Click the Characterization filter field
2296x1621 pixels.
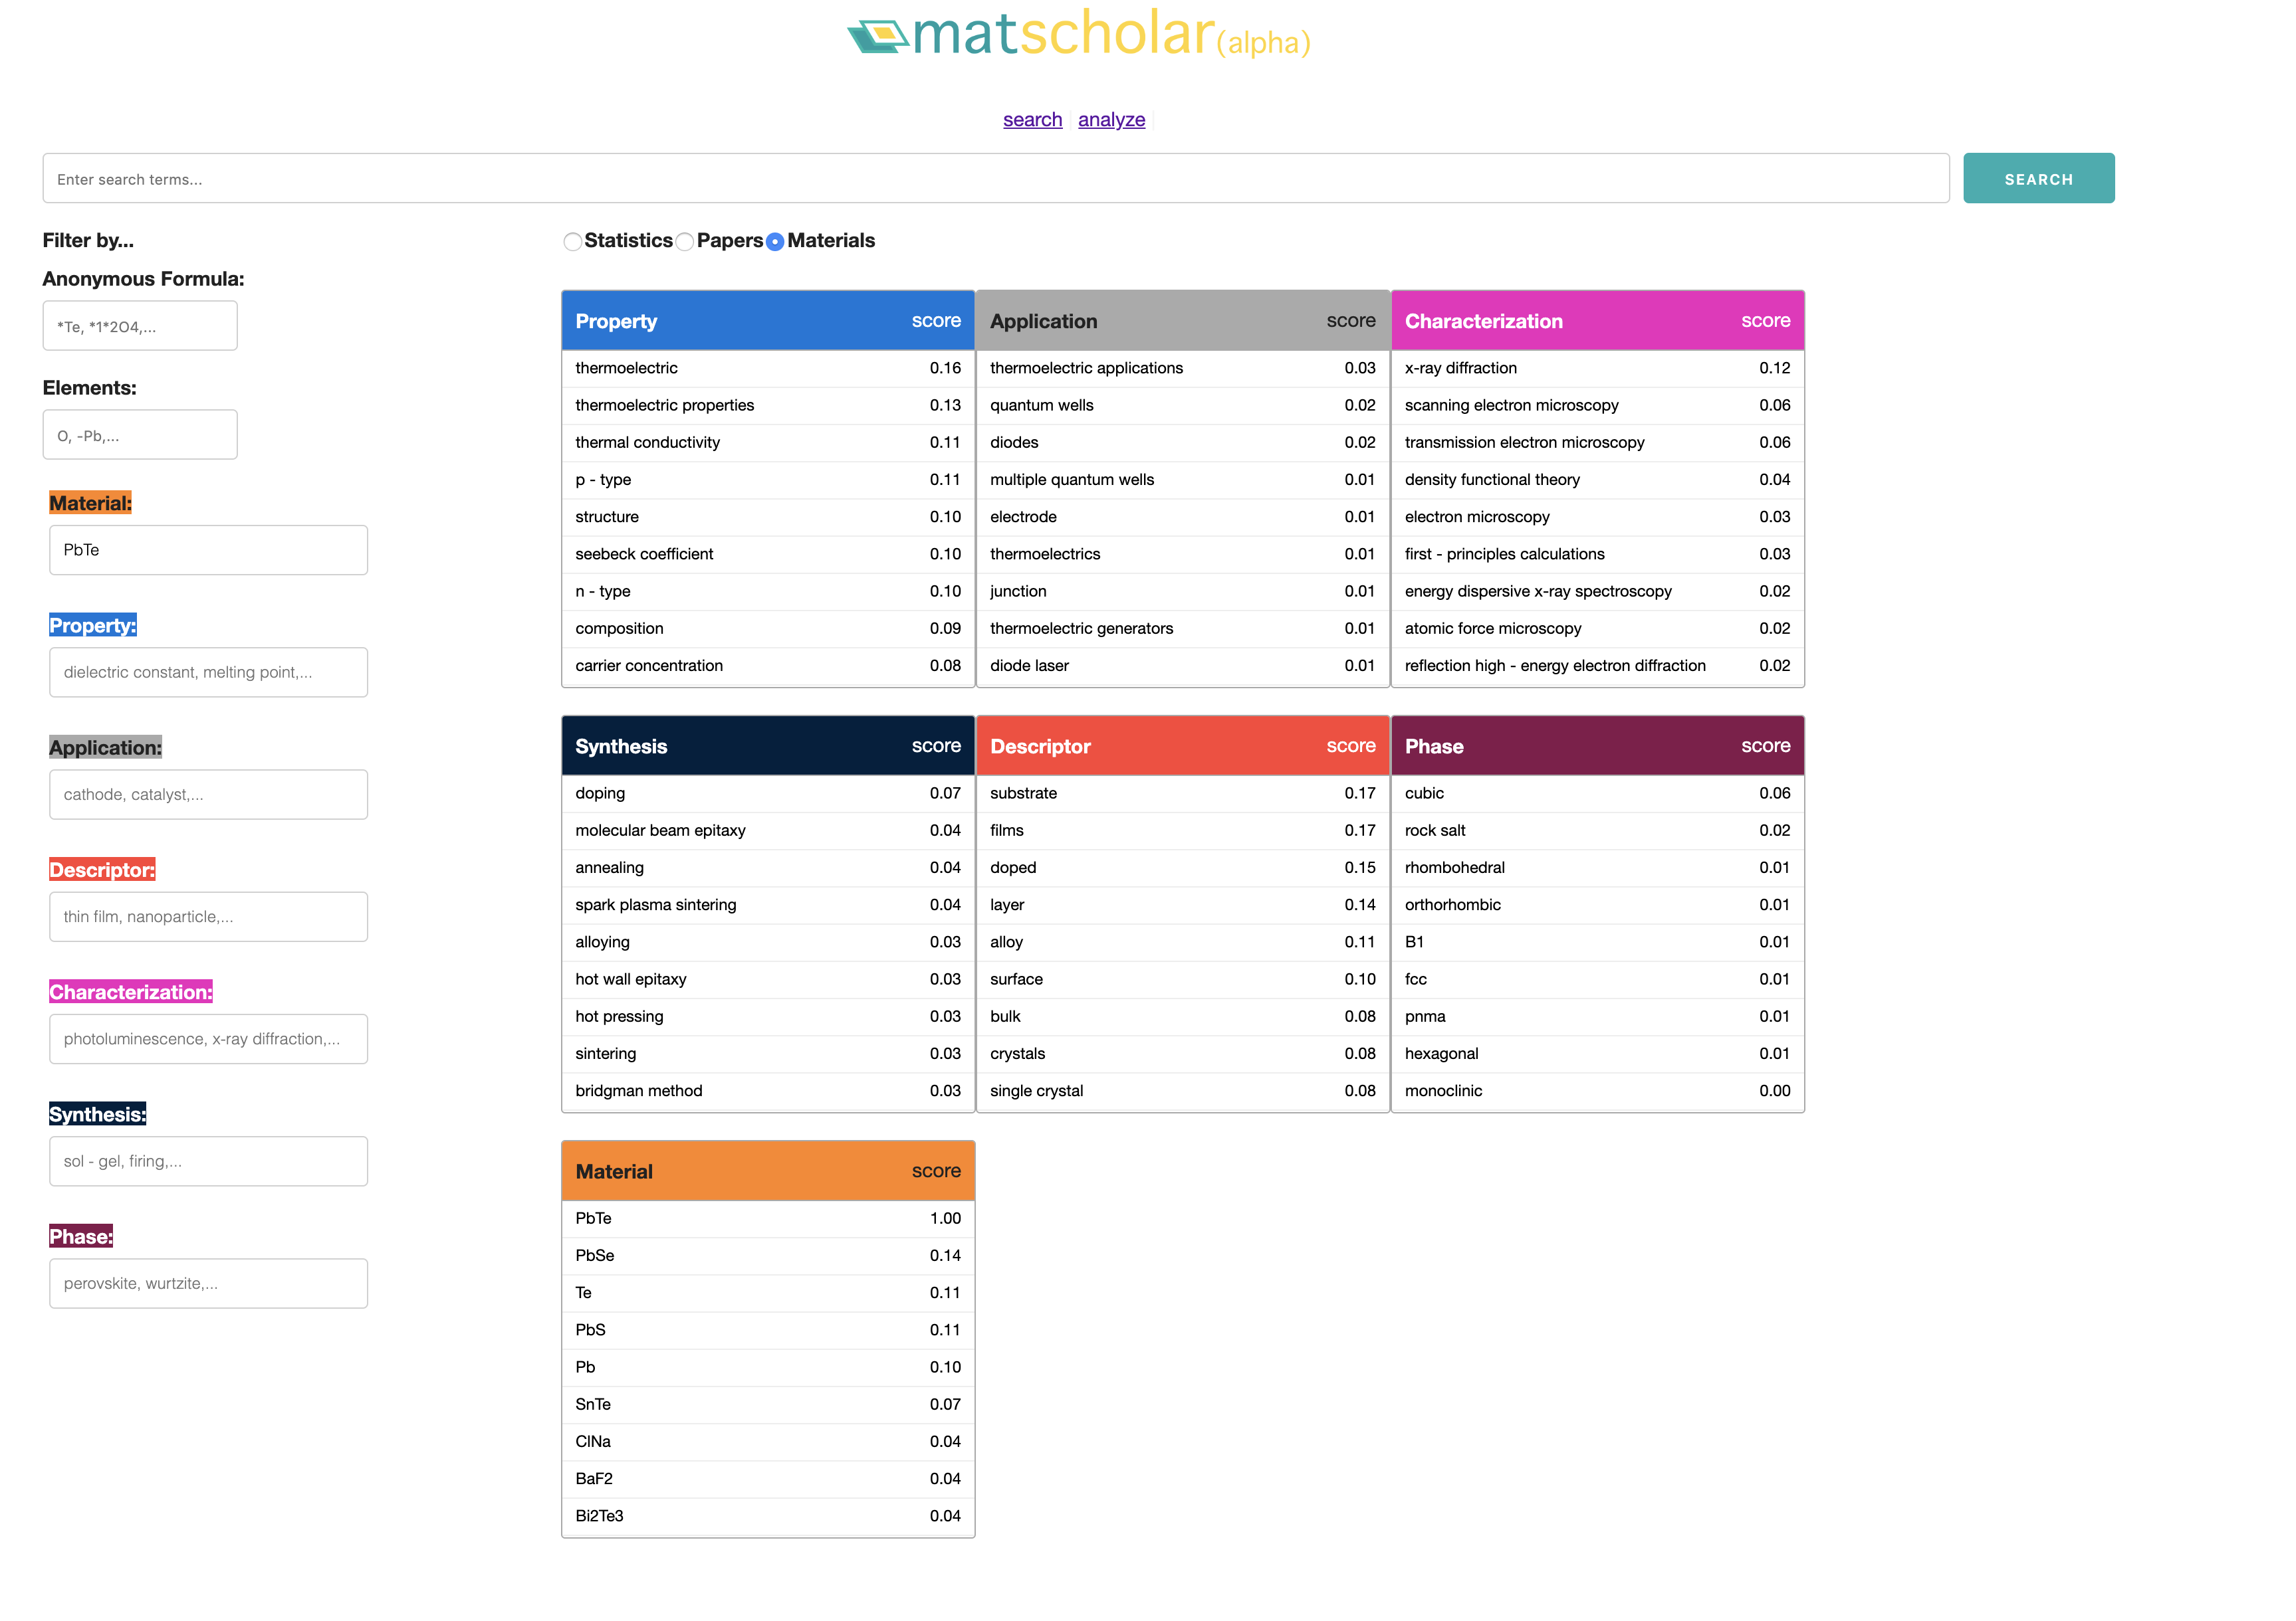point(207,1038)
